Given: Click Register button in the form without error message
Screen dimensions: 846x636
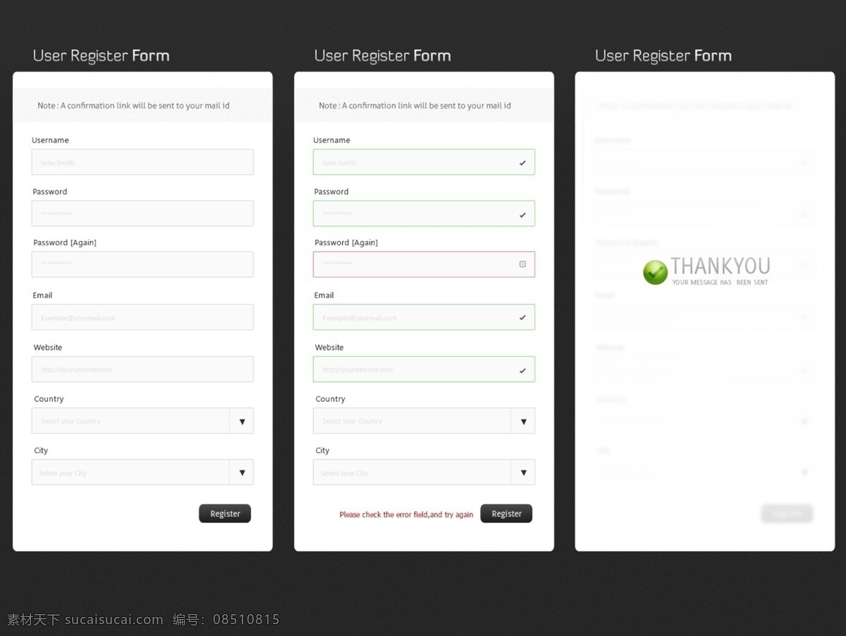Looking at the screenshot, I should [x=225, y=513].
